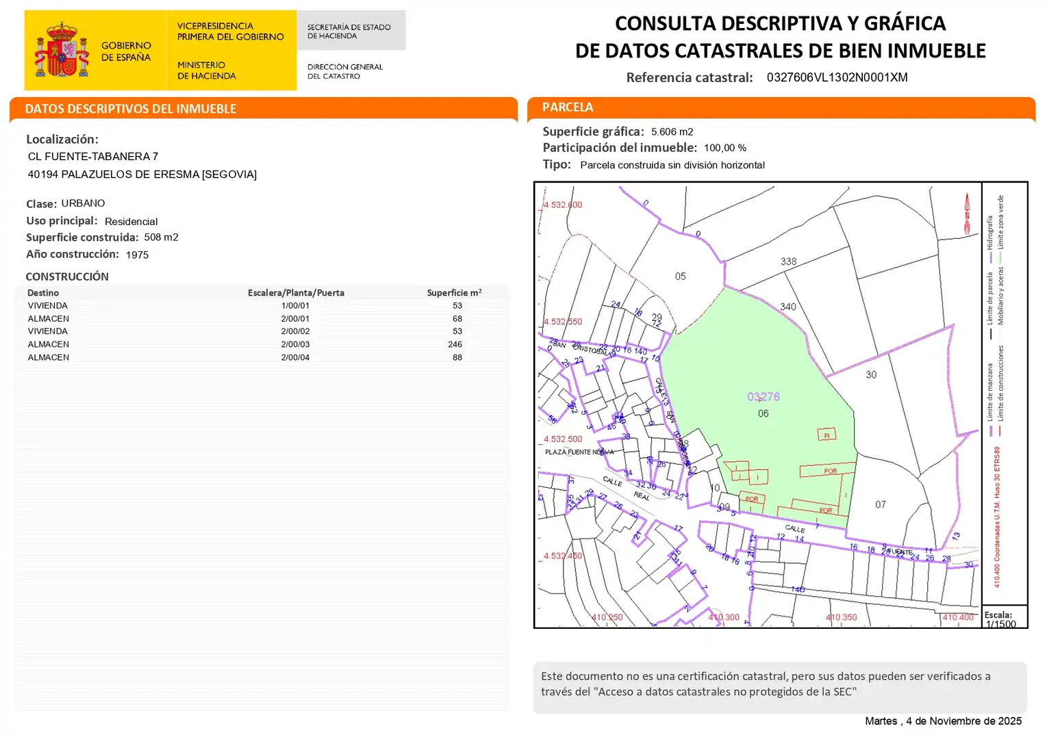This screenshot has width=1047, height=739.
Task: Select cadastral reference 0327606VL1302N0001XM
Action: [x=837, y=77]
